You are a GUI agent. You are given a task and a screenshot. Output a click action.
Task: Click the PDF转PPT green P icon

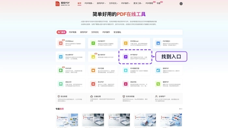93,43
